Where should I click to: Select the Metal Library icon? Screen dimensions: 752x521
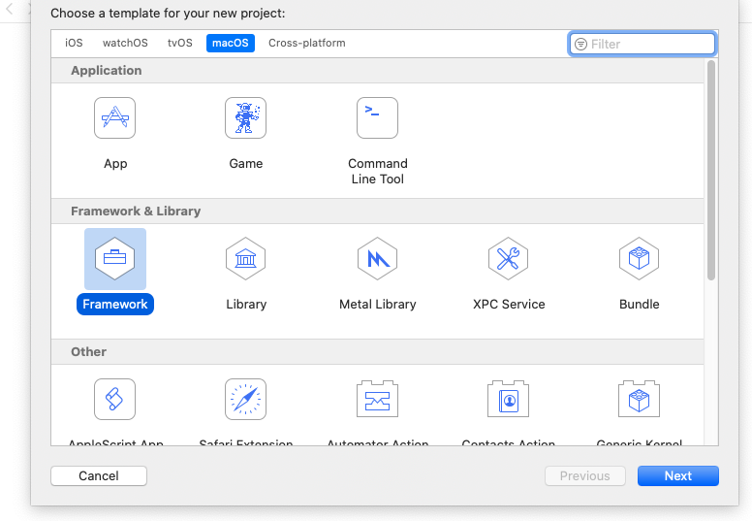point(377,258)
